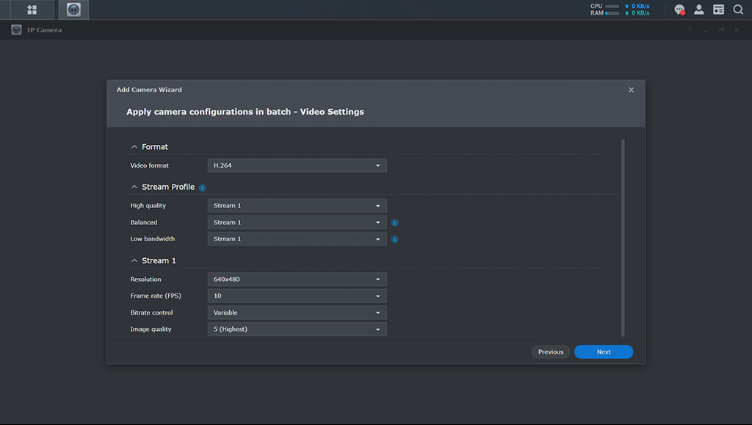Open the Frame rate (FPS) dropdown
Image resolution: width=752 pixels, height=425 pixels.
[297, 296]
